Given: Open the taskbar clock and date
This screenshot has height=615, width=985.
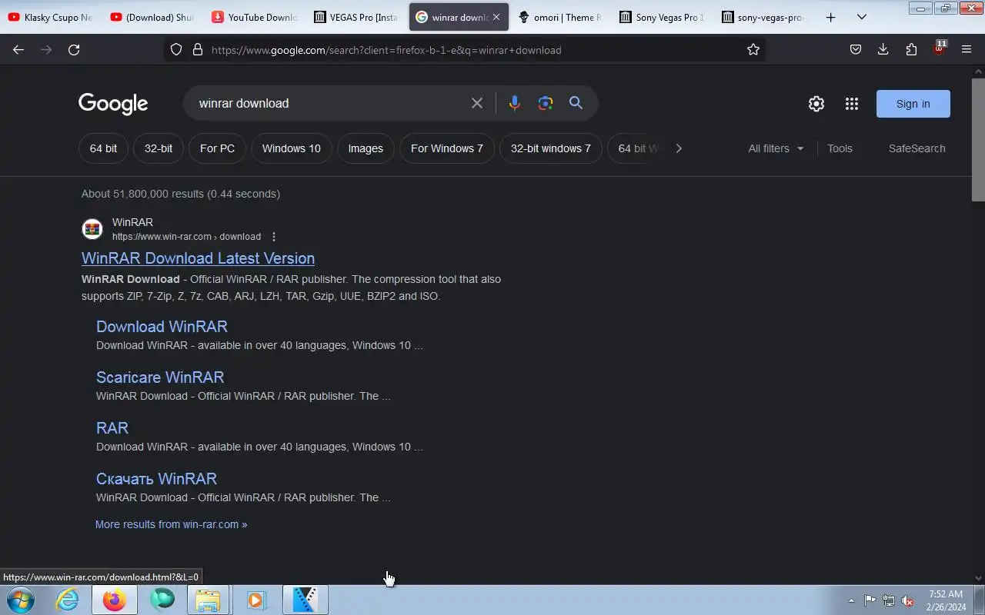Looking at the screenshot, I should pos(946,600).
